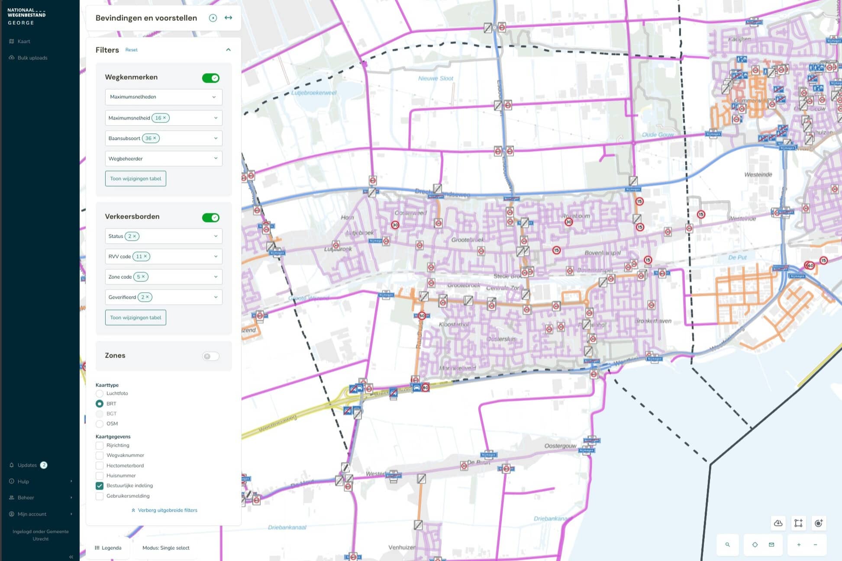Click the cloud download icon
Image resolution: width=842 pixels, height=561 pixels.
(x=778, y=523)
